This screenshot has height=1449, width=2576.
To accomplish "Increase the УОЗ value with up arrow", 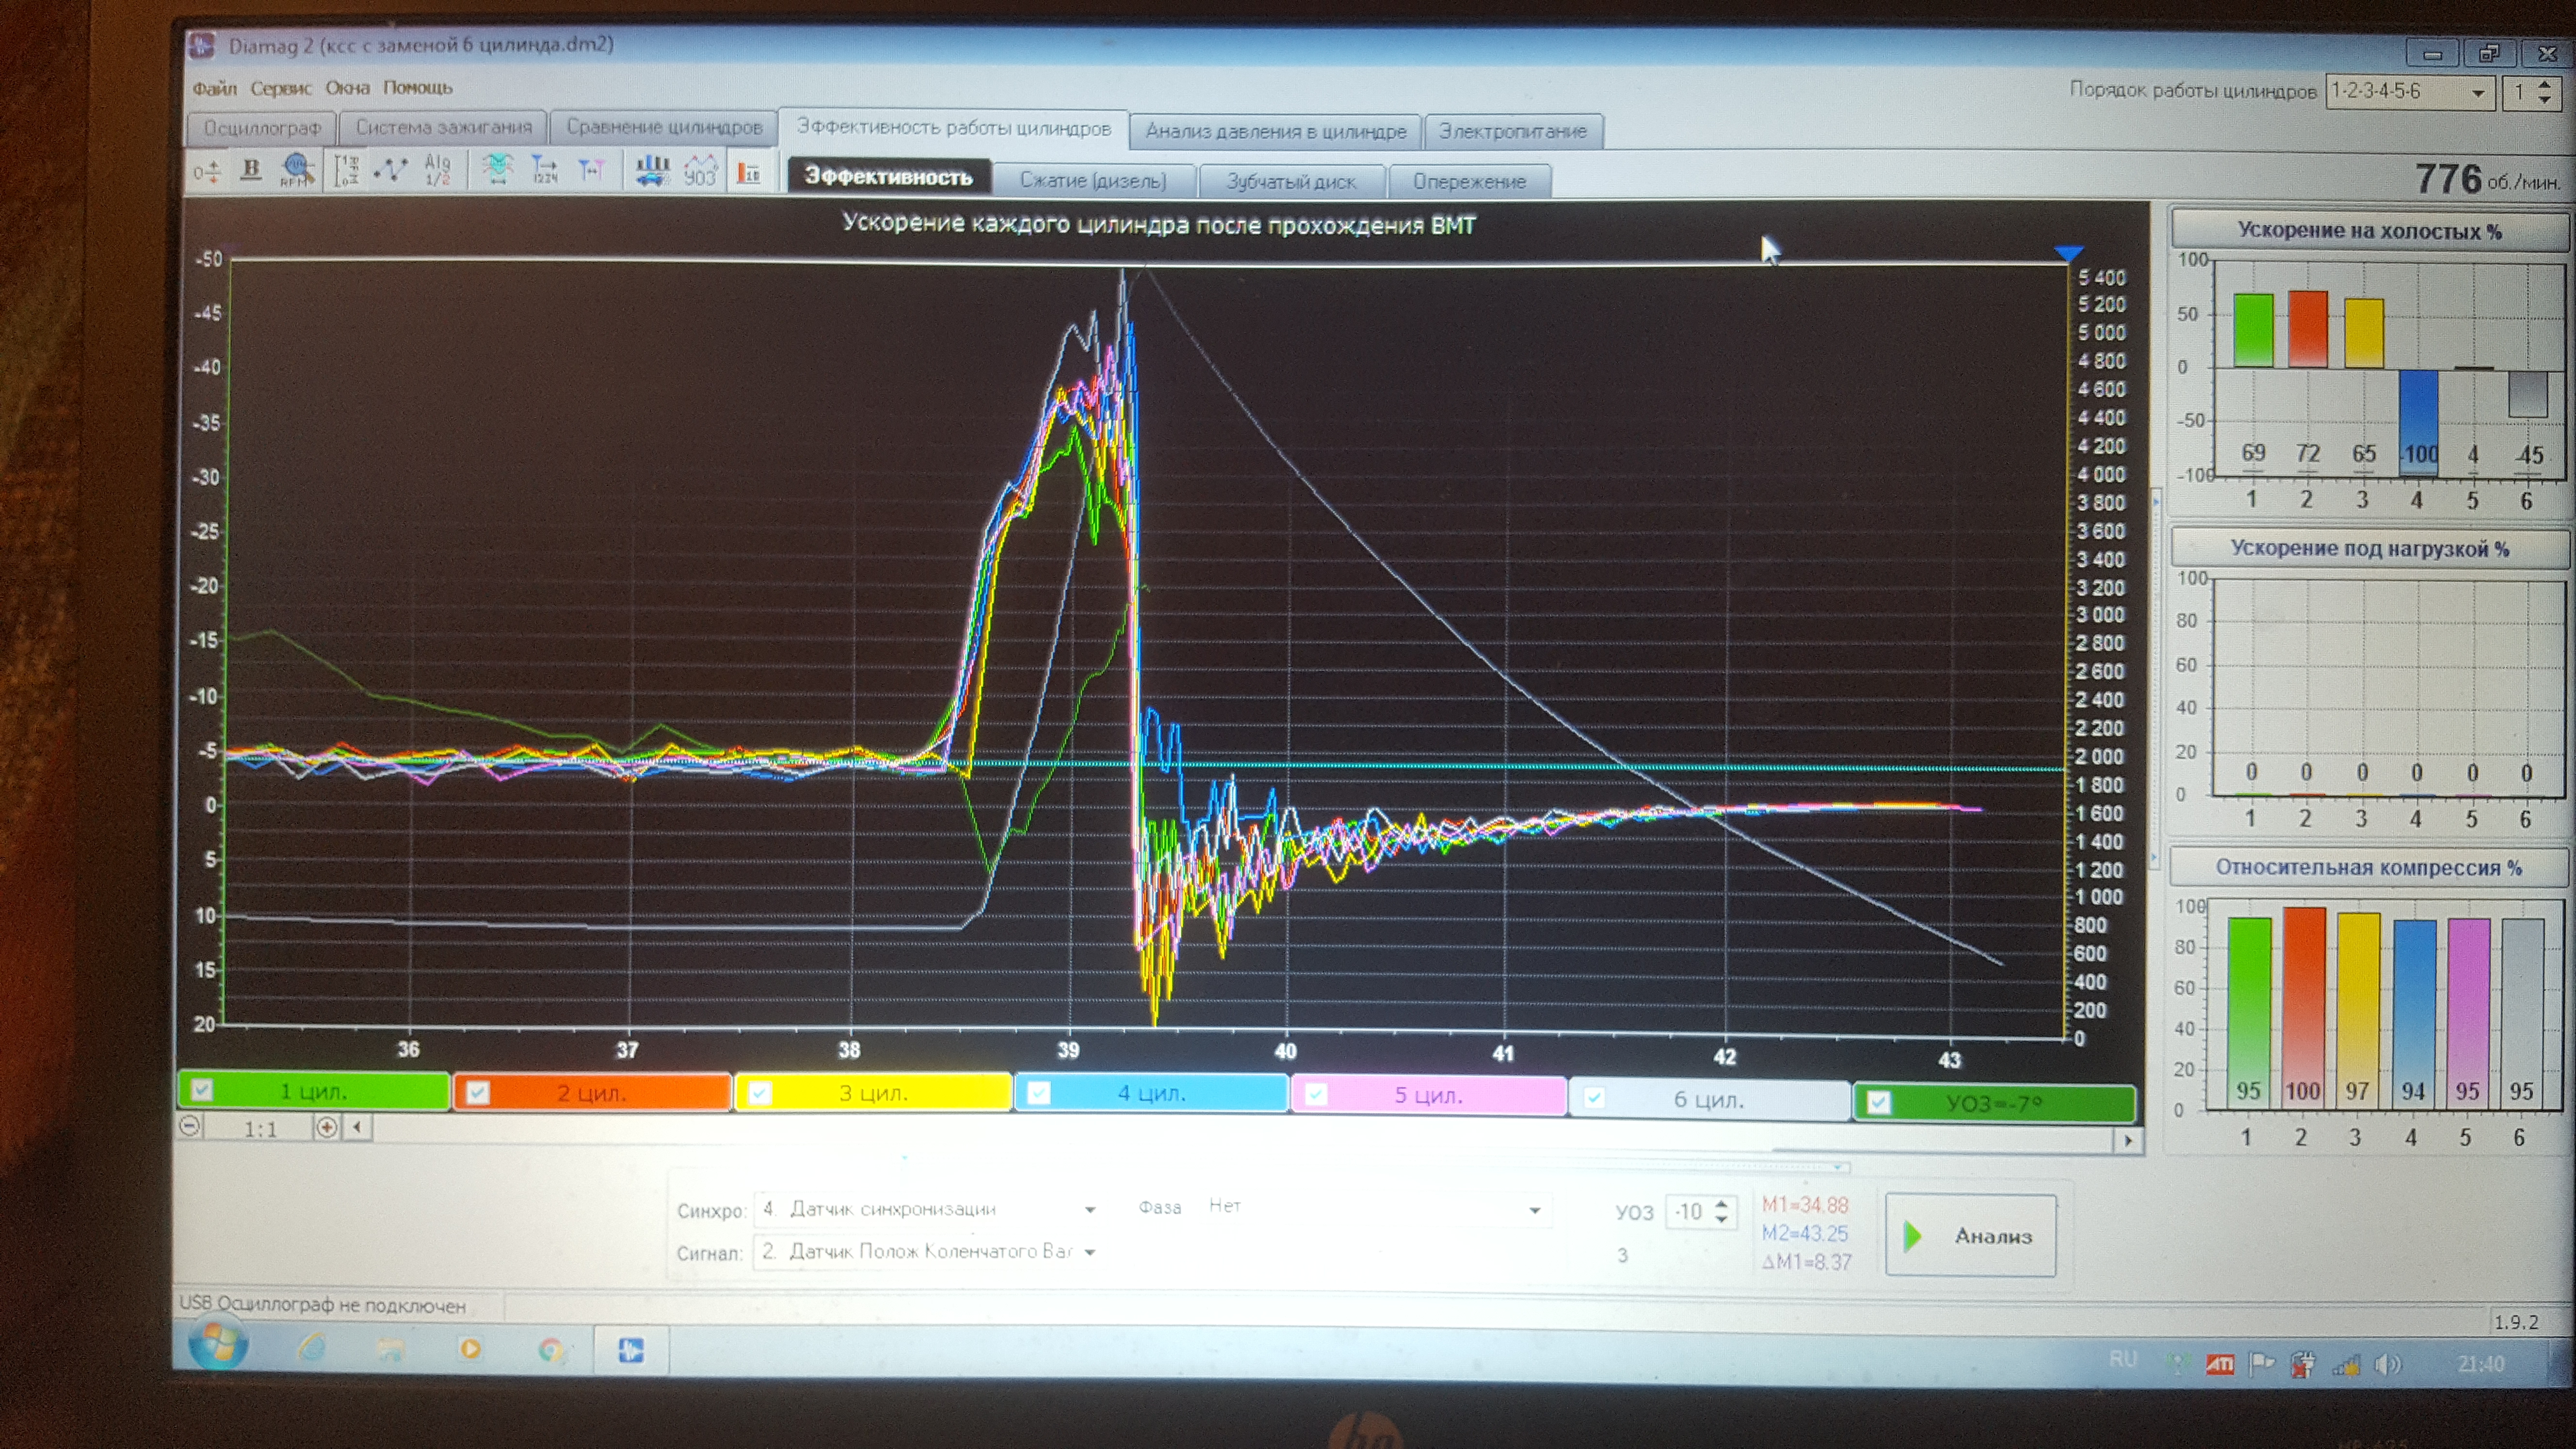I will 1721,1204.
